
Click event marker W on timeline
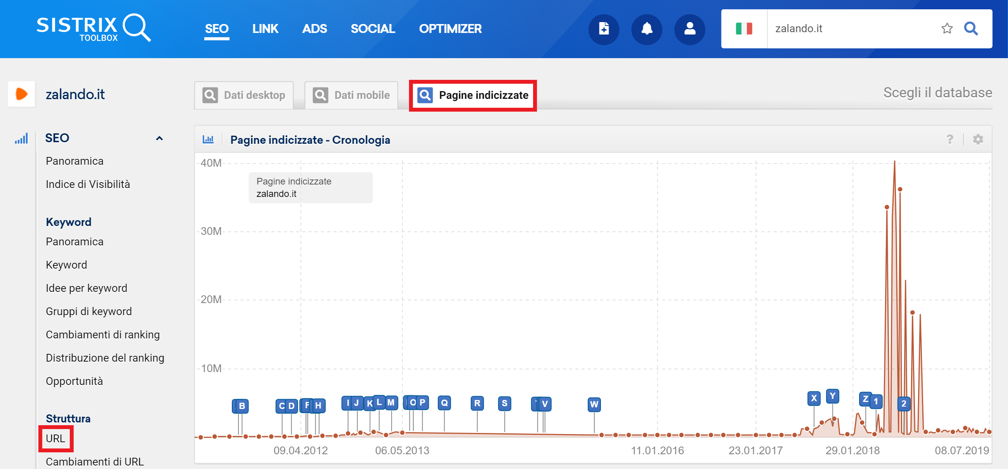pyautogui.click(x=594, y=404)
